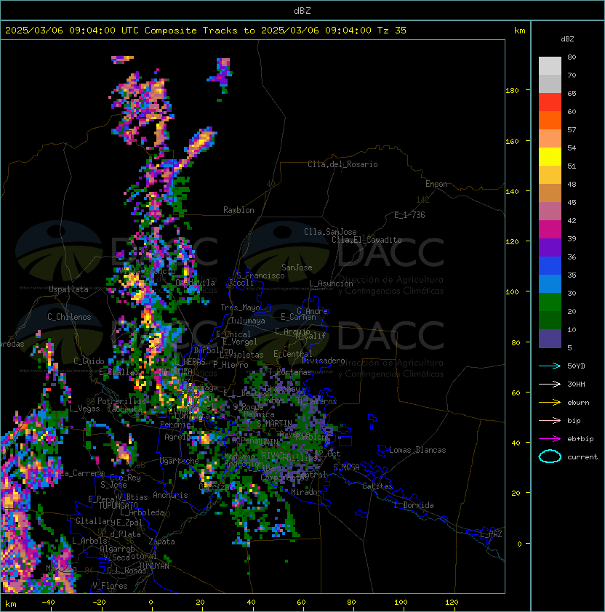The image size is (605, 612).
Task: Click the 'E_1-736' map label
Action: 409,215
